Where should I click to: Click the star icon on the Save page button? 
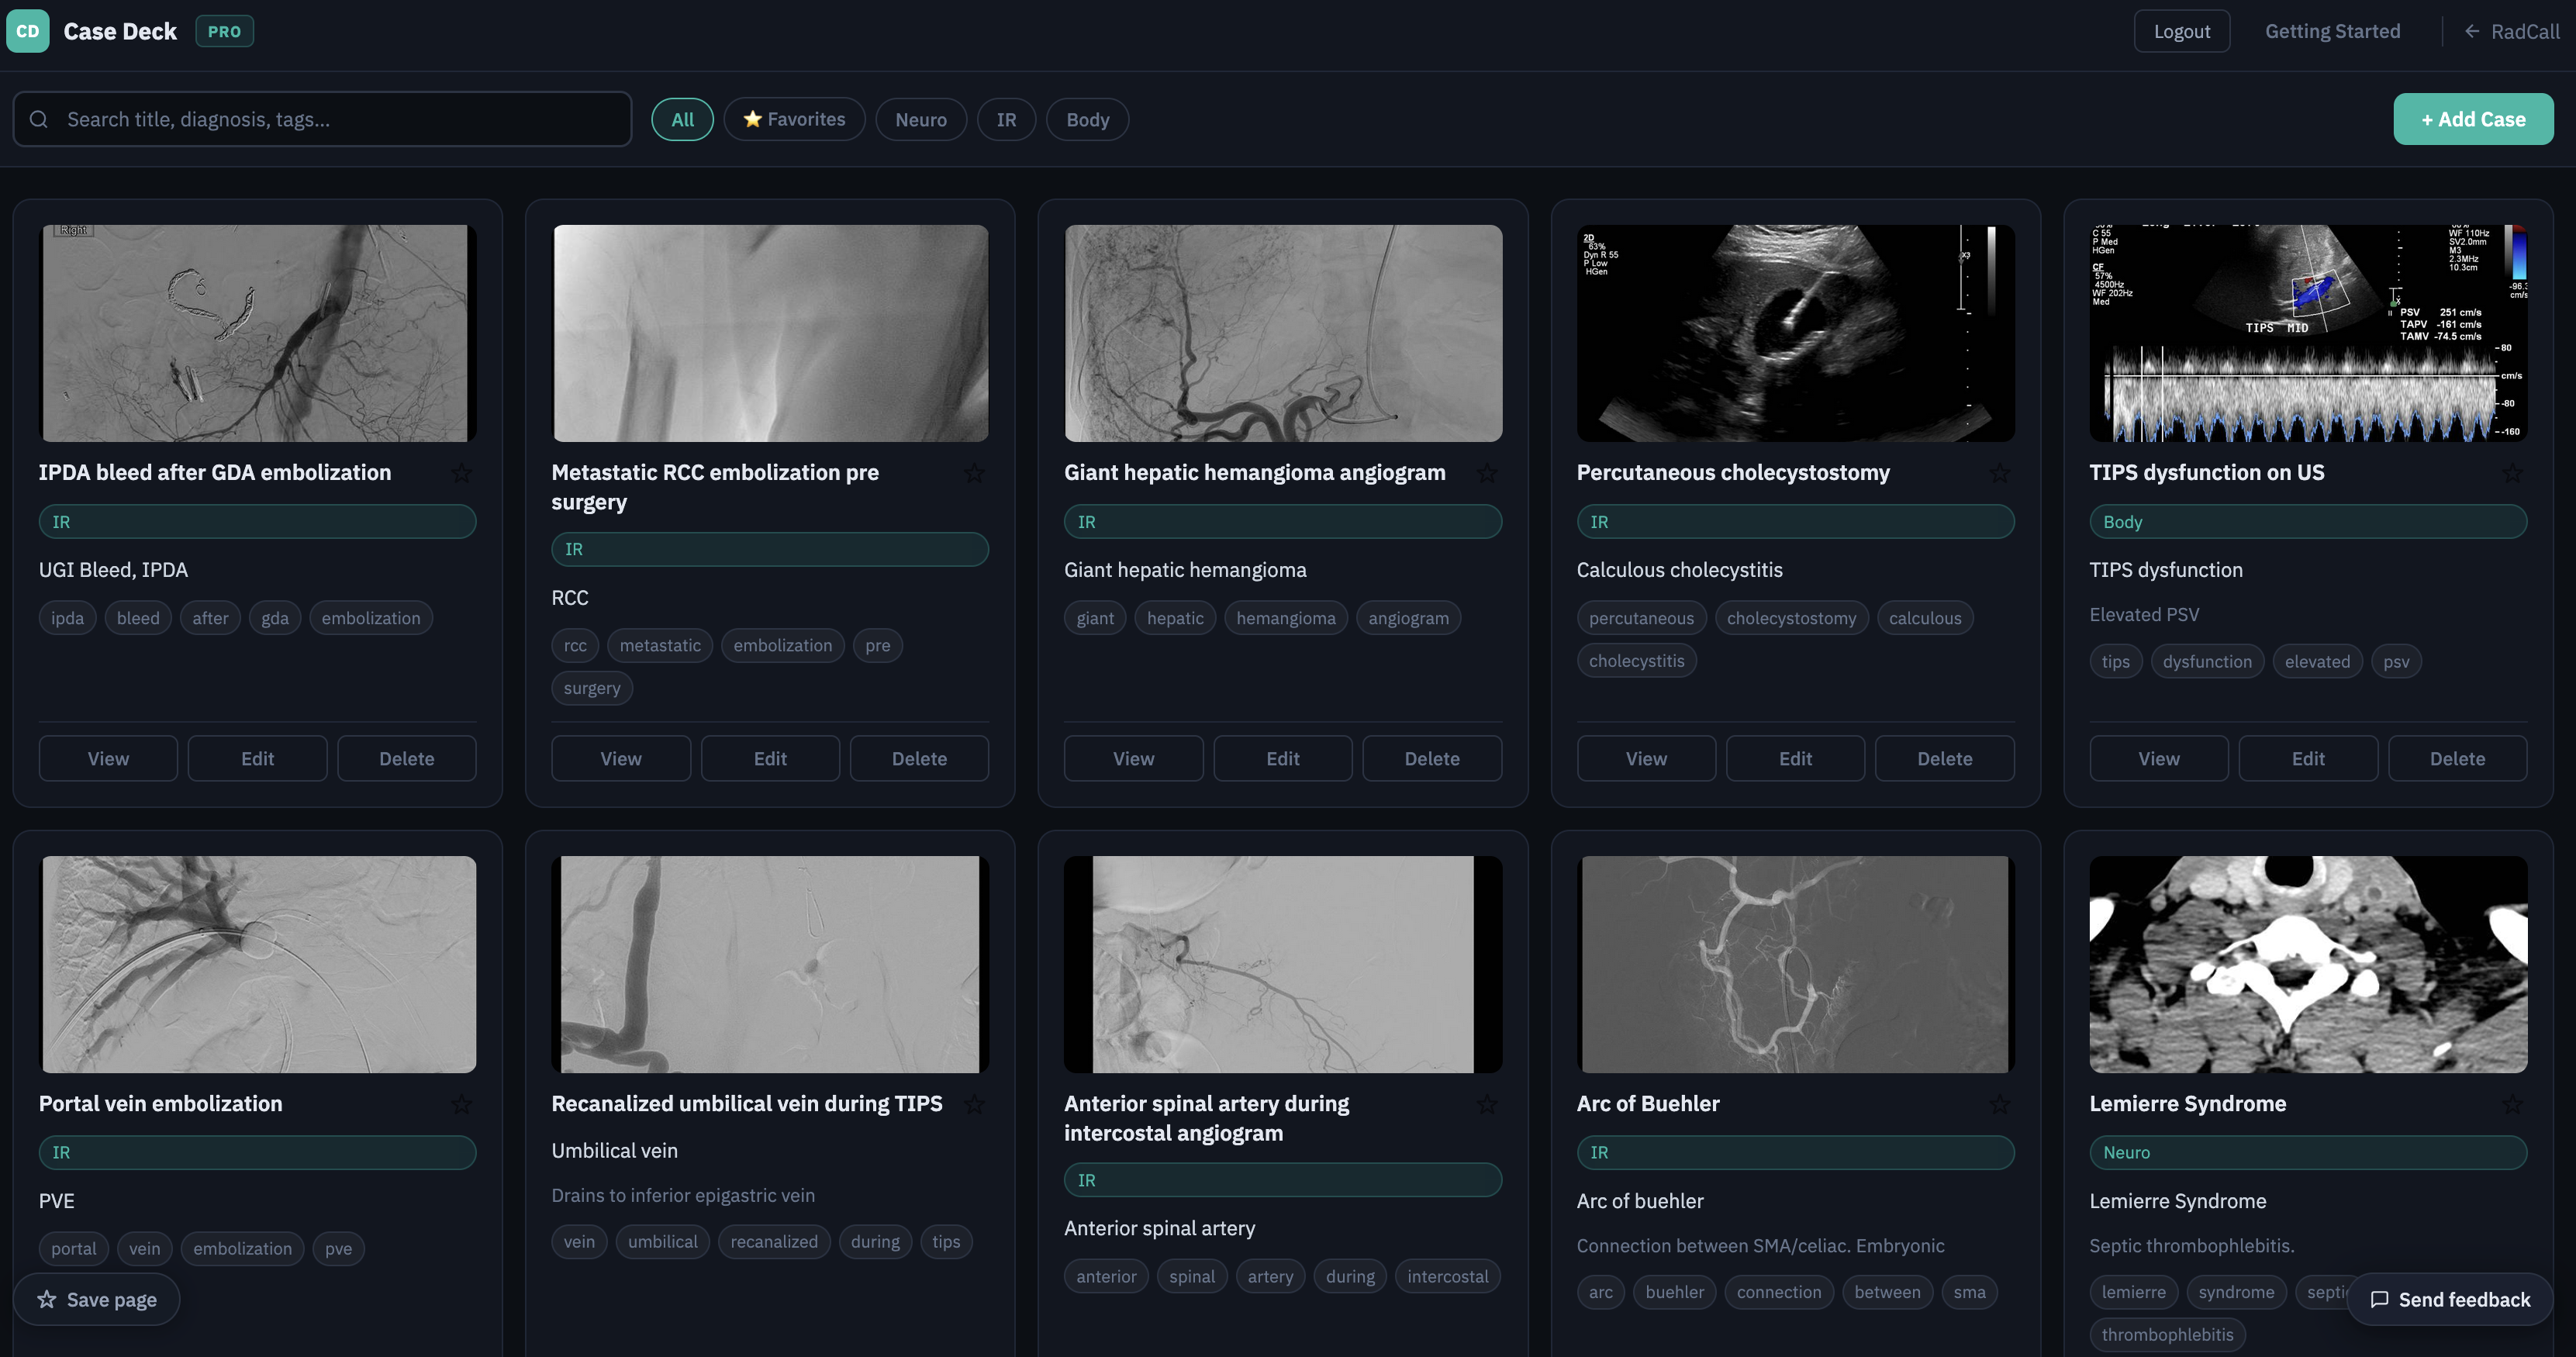coord(46,1299)
